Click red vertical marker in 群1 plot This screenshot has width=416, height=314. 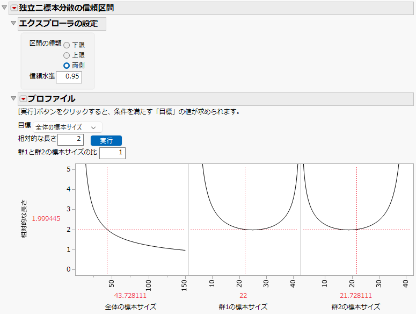tap(245, 220)
